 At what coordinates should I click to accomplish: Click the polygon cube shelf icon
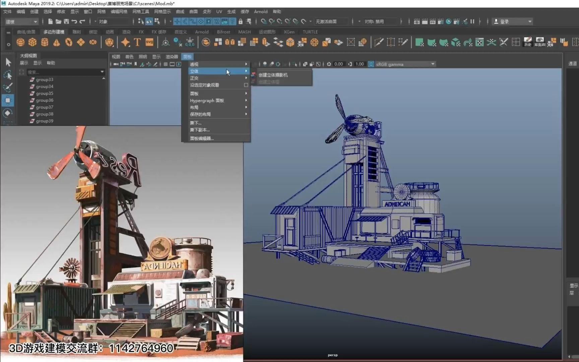point(33,42)
